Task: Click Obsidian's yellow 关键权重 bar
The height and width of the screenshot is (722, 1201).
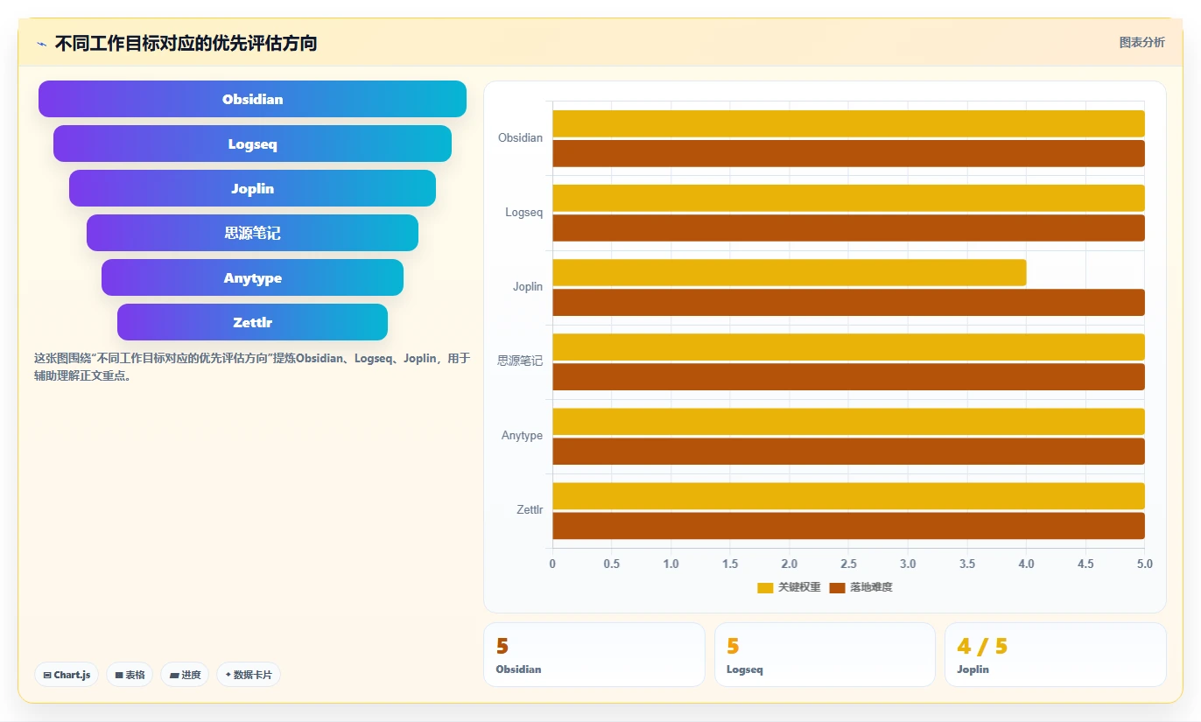Action: click(848, 123)
